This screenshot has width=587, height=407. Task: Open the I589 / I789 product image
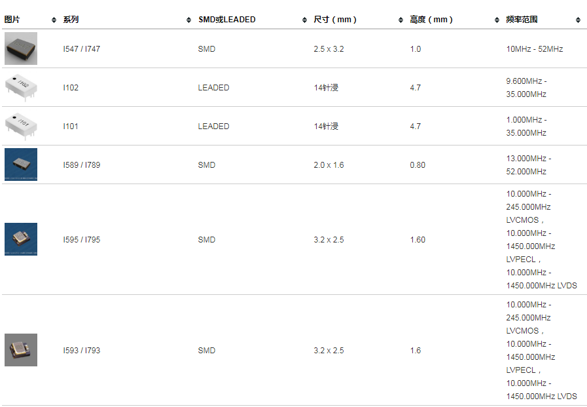(x=21, y=165)
